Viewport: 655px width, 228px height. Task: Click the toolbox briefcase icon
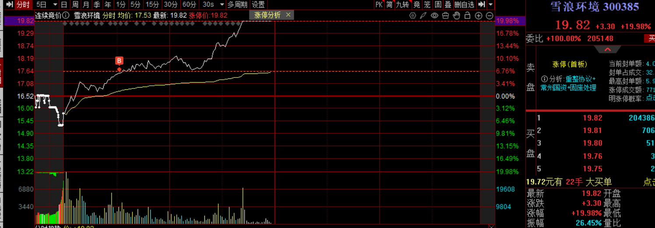coord(445,15)
